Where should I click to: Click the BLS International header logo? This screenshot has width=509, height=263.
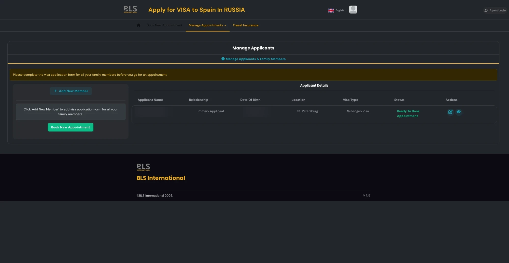[x=130, y=10]
